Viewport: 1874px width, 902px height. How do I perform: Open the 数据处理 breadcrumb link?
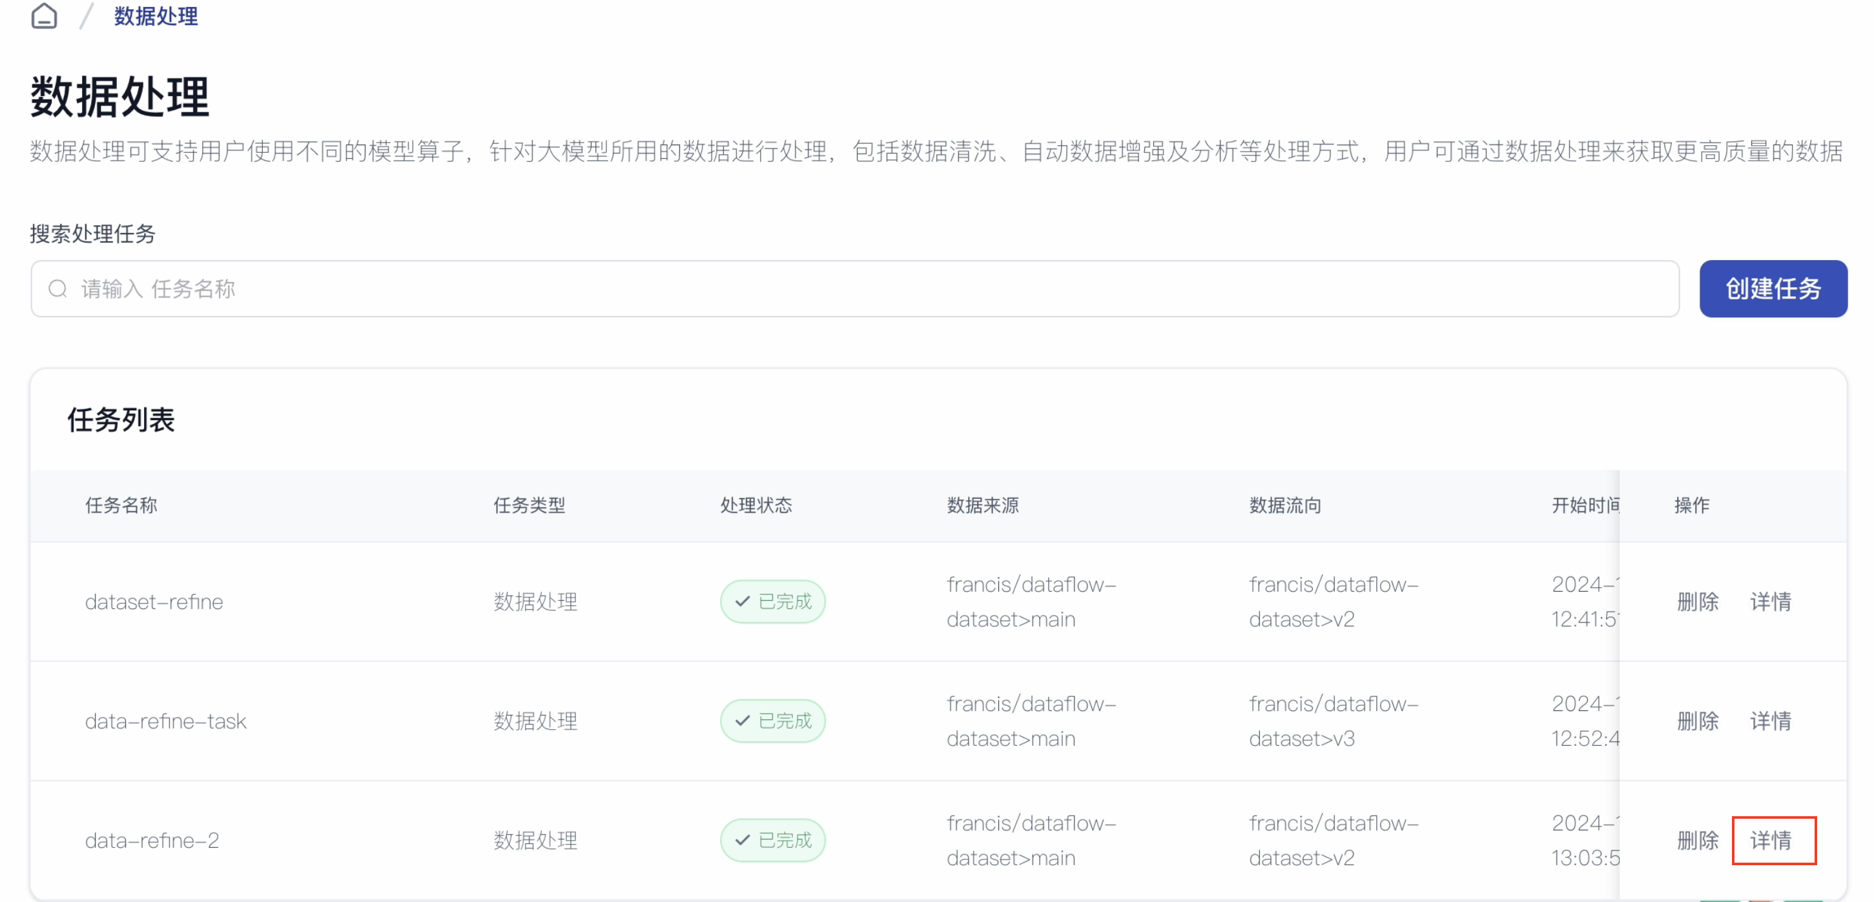pos(156,16)
